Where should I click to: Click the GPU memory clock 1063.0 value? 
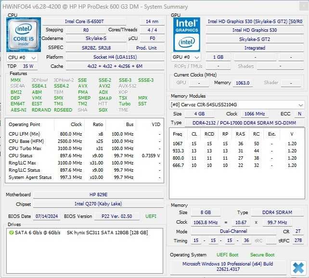pos(243,83)
